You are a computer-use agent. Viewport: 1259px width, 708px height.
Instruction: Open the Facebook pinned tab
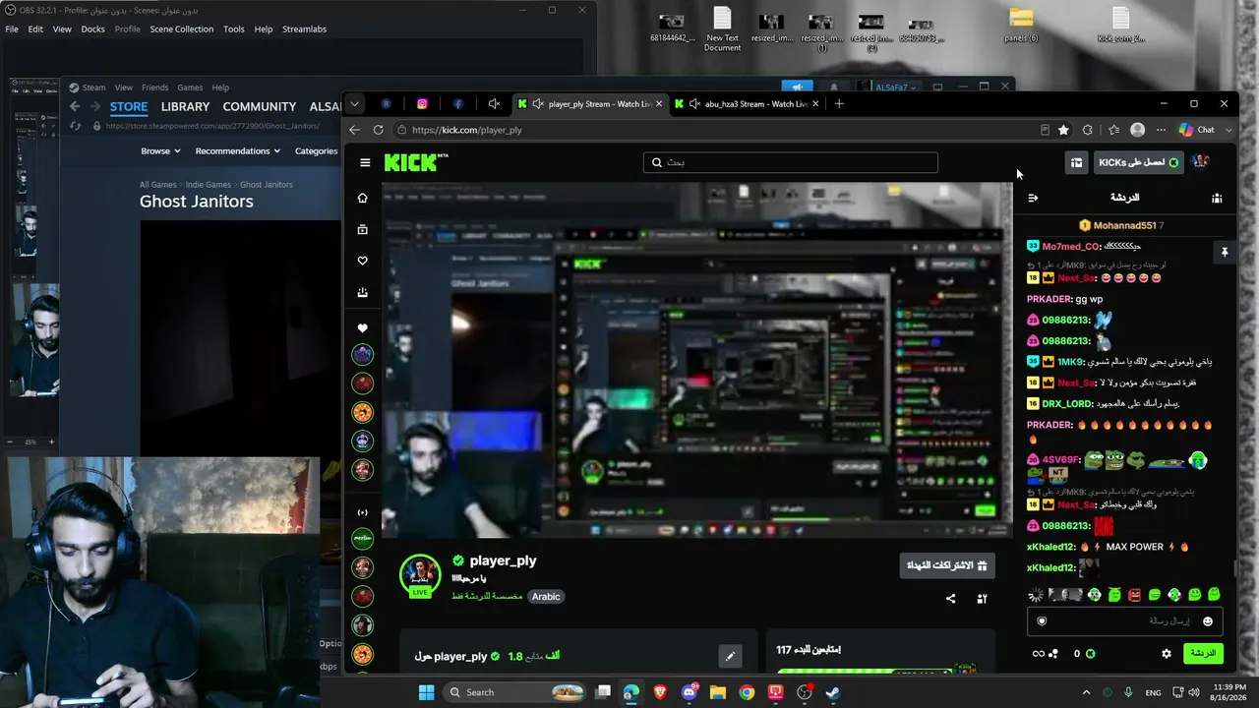[x=458, y=103]
